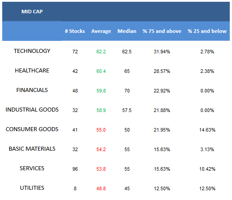Viewport: 232px width, 200px height.
Task: Select Services stock count 96
Action: (x=75, y=169)
